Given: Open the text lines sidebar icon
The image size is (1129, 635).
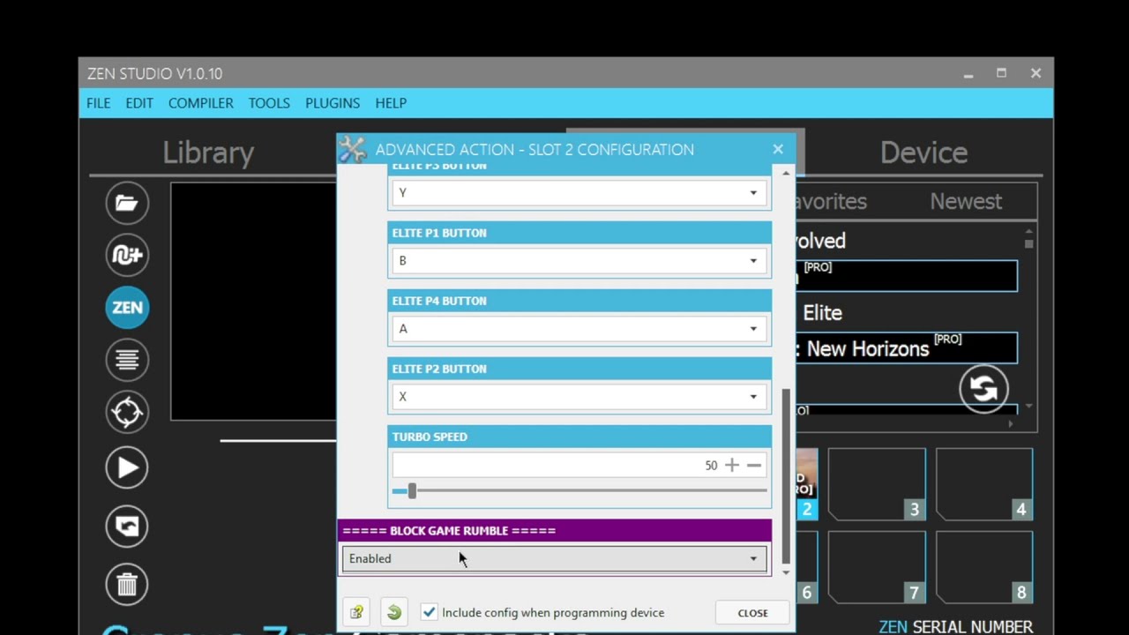Looking at the screenshot, I should click(x=127, y=360).
